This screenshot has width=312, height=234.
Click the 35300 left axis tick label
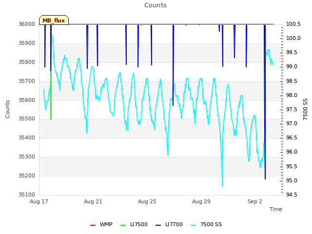pyautogui.click(x=27, y=157)
